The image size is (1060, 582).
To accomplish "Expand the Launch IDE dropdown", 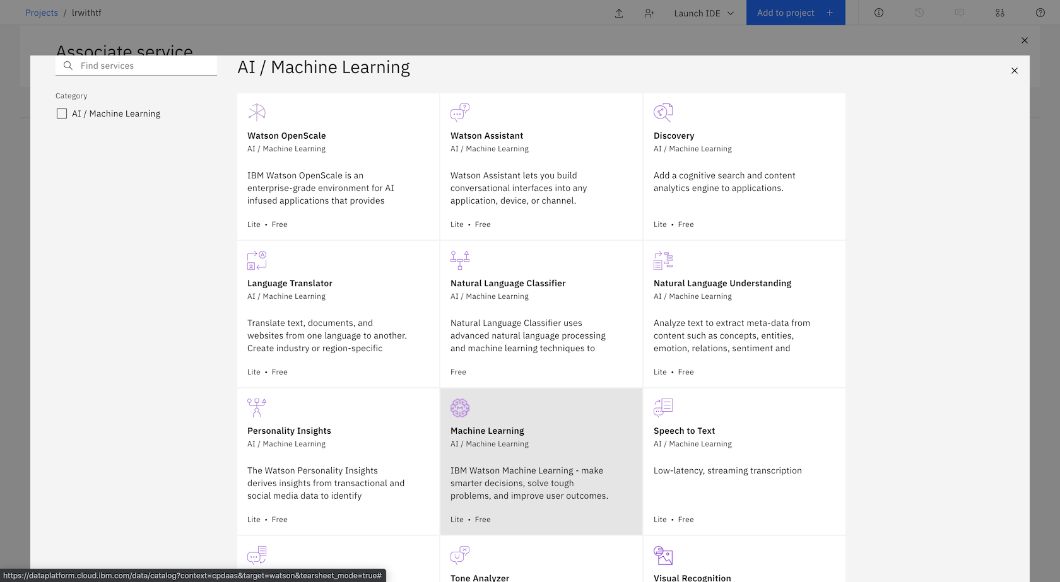I will pyautogui.click(x=704, y=13).
